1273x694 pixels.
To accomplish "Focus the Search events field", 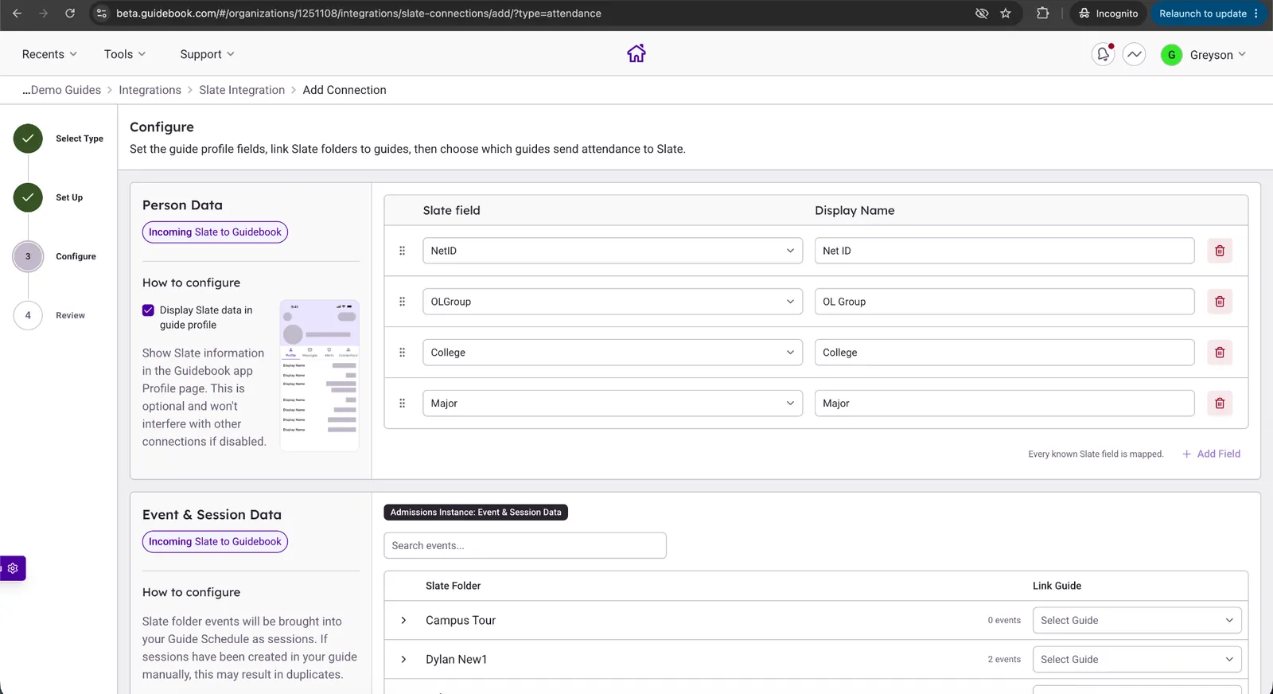I will [525, 546].
